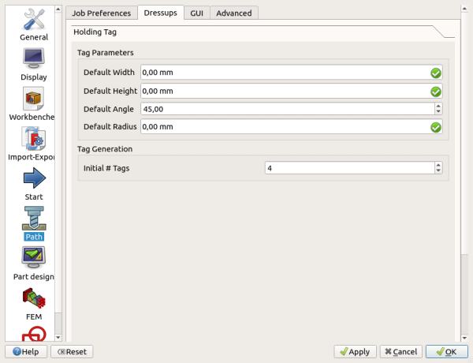This screenshot has width=473, height=363.
Task: Switch to the Job Preferences tab
Action: pyautogui.click(x=102, y=13)
